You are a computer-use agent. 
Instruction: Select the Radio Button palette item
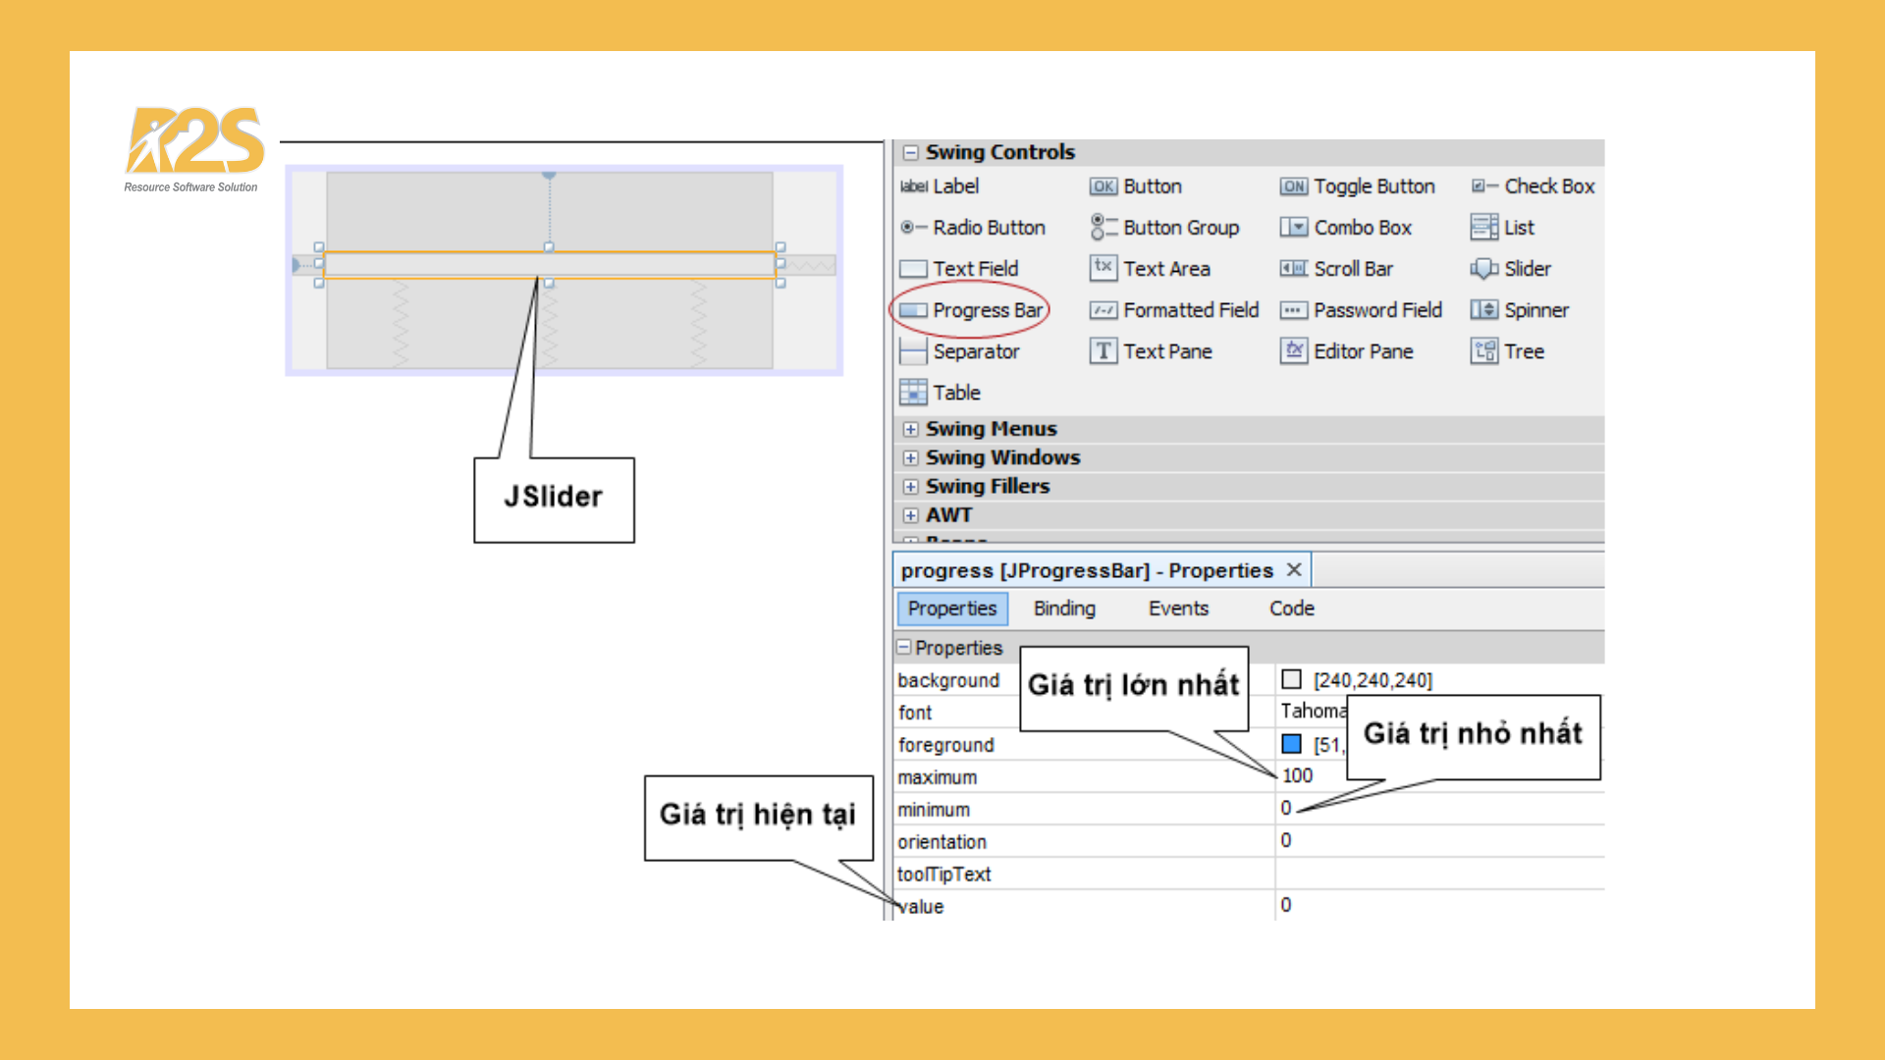pyautogui.click(x=973, y=228)
